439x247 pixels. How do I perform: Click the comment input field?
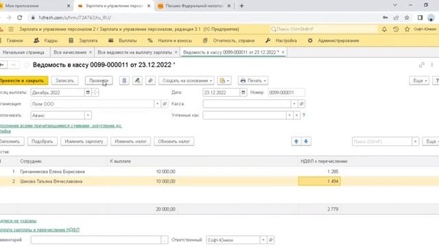(x=96, y=240)
